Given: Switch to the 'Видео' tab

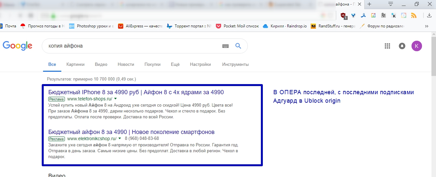Looking at the screenshot, I should pos(101,64).
